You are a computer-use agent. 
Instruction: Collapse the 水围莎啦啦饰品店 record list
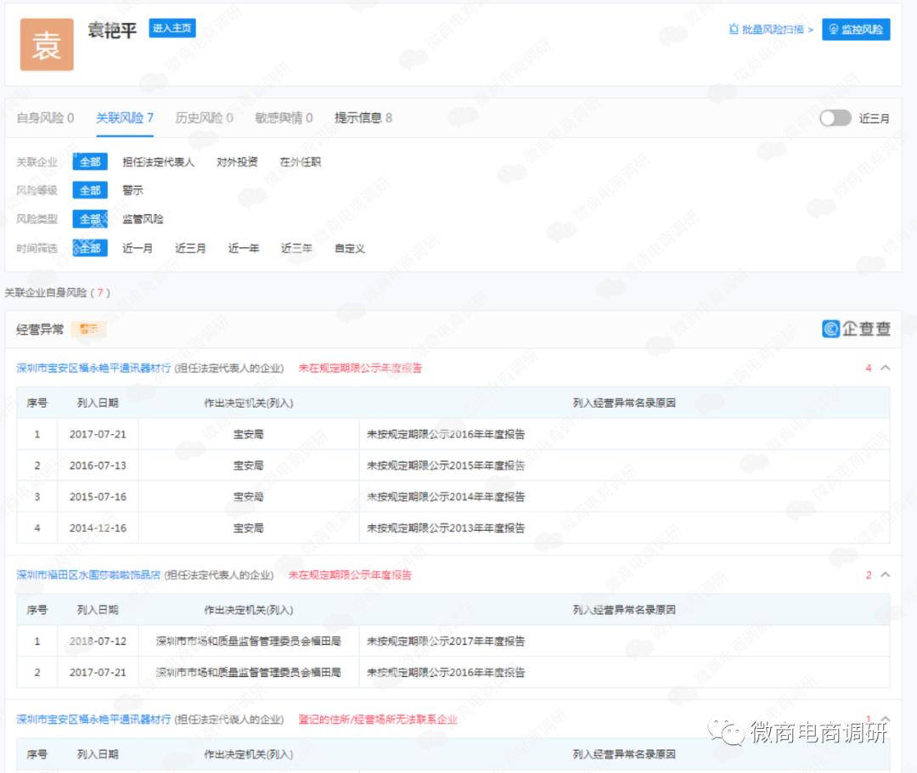coord(885,574)
